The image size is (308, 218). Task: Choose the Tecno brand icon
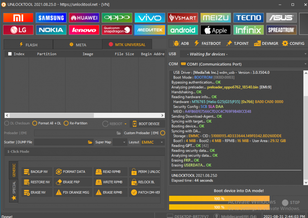click(x=249, y=18)
